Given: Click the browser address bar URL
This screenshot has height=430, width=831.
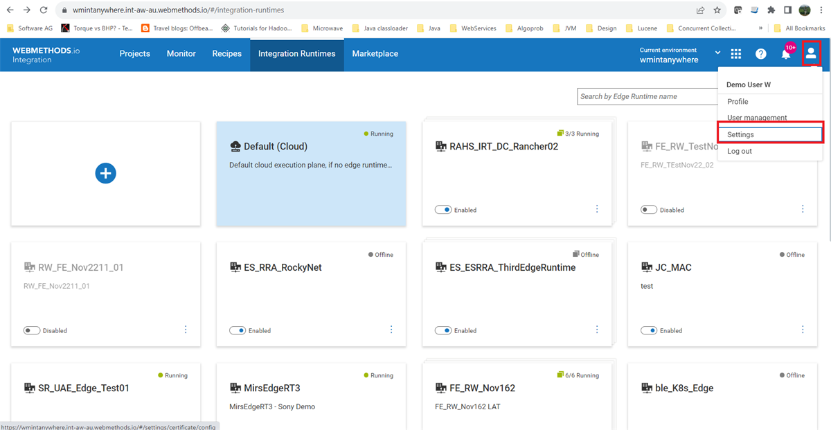Looking at the screenshot, I should tap(178, 10).
